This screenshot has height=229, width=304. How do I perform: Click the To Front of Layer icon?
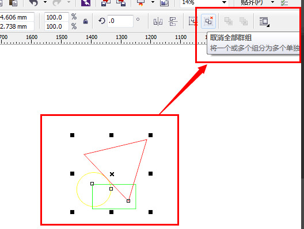pos(229,21)
